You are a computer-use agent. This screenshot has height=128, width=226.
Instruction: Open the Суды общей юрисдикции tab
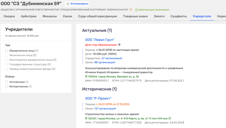click(94, 16)
